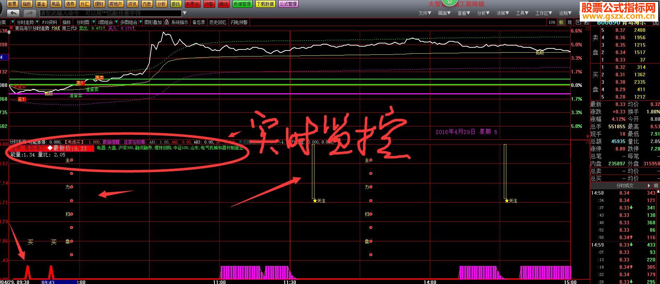Open the 工作区 menu
The width and height of the screenshot is (660, 284).
pyautogui.click(x=543, y=13)
